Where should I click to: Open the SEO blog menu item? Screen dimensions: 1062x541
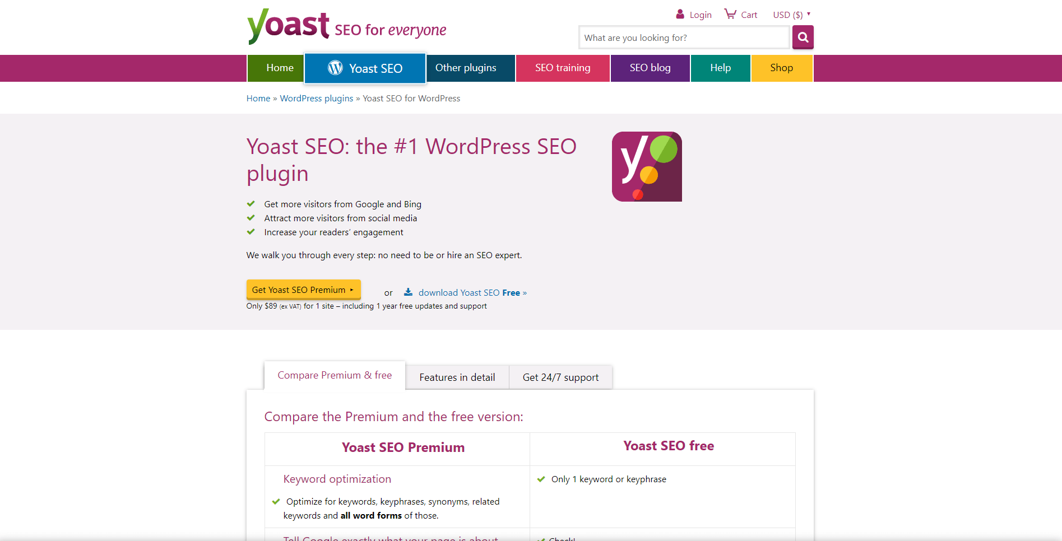click(650, 68)
